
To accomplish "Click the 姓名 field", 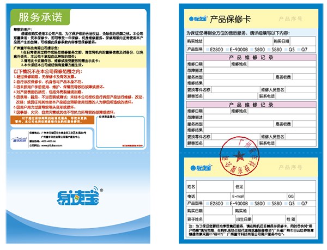I will pyautogui.click(x=215, y=187).
